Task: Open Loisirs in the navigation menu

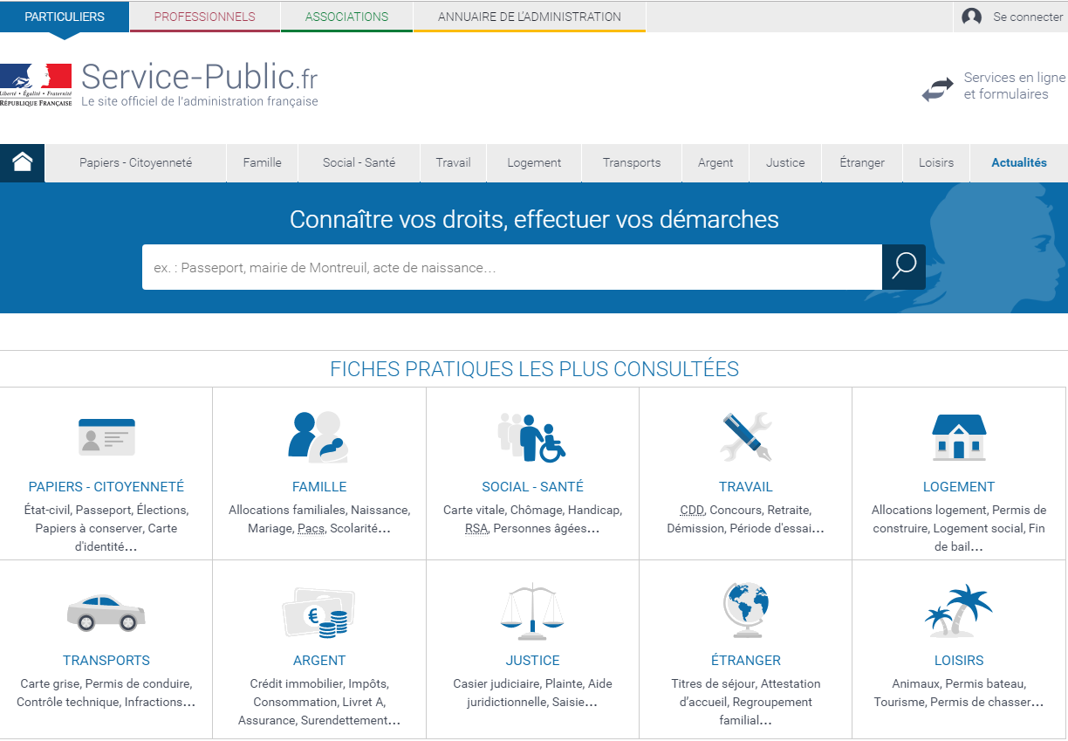Action: (x=936, y=162)
